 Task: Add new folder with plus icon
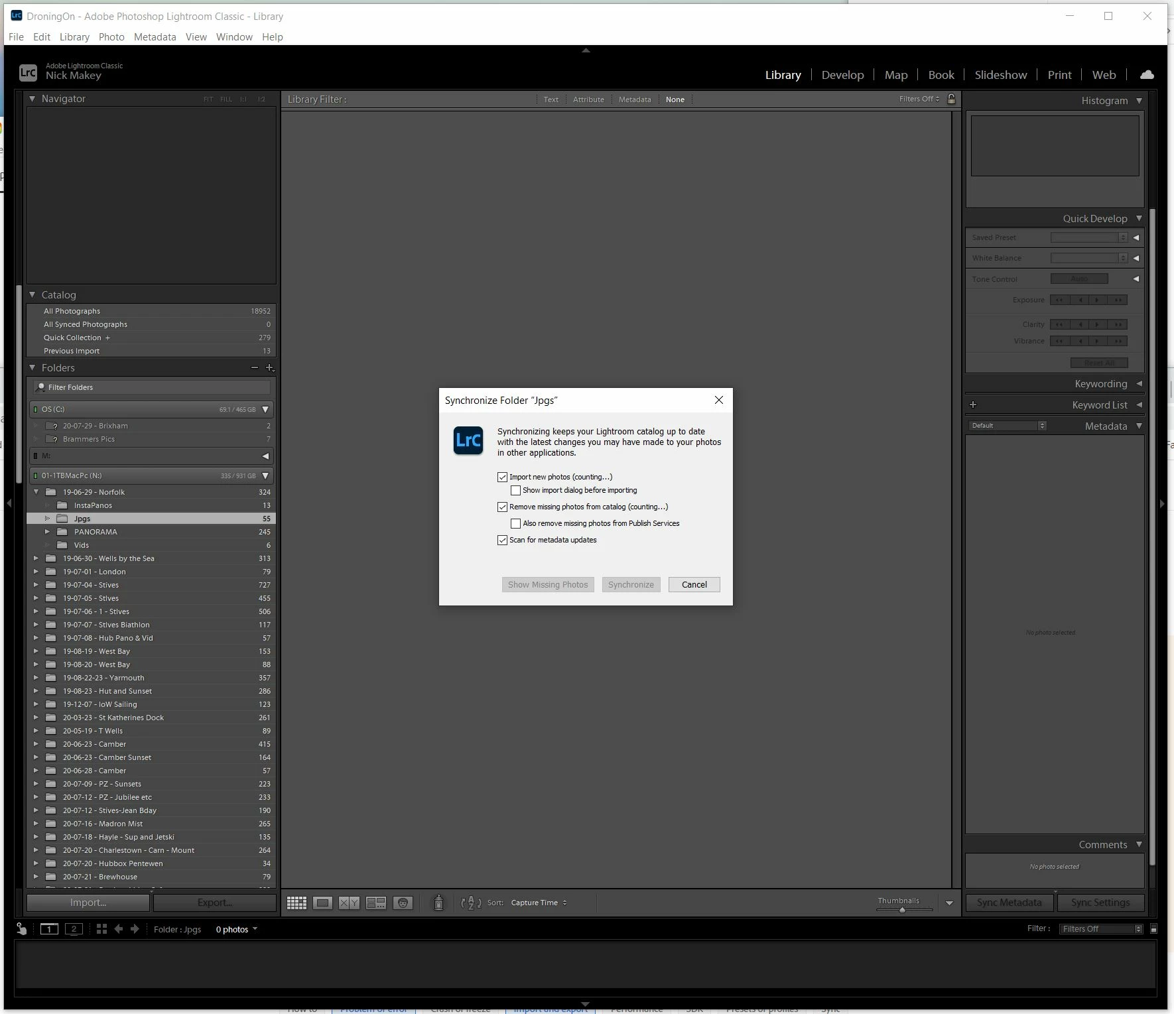pyautogui.click(x=269, y=367)
